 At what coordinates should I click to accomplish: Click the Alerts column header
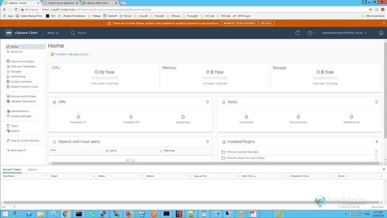113,151
